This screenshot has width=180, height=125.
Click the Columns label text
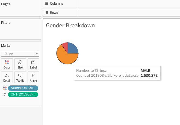(57, 4)
